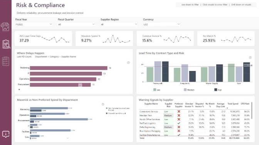The image size is (259, 145).
Task: Click red X in Nordic Office Solutions row
Action: [x=179, y=119]
